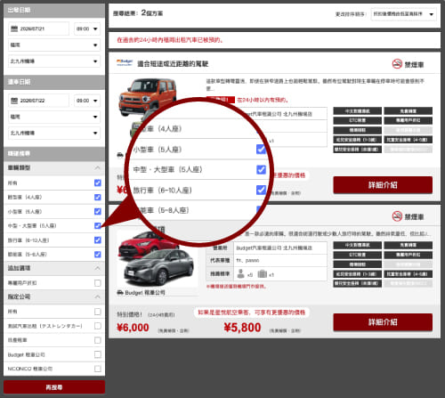
Task: Click no-smoking icon on red car card
Action: point(397,216)
